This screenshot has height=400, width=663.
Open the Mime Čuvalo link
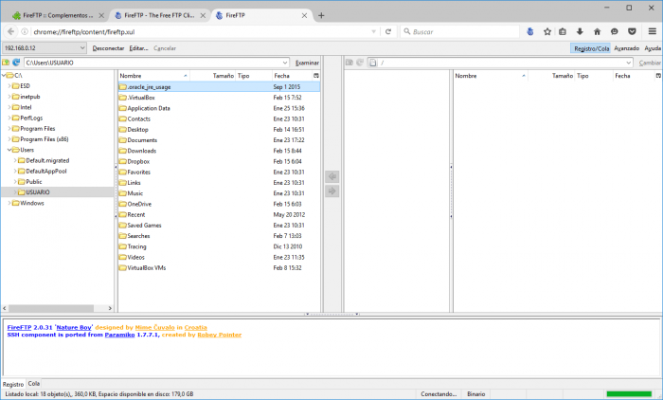pos(154,328)
